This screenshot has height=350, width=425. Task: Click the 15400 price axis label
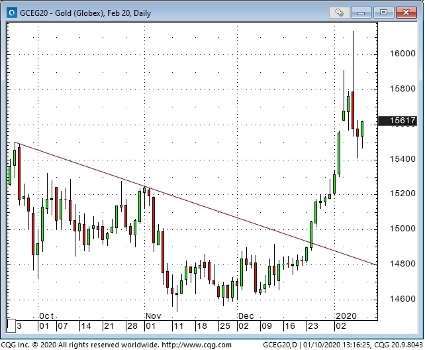[x=402, y=158]
